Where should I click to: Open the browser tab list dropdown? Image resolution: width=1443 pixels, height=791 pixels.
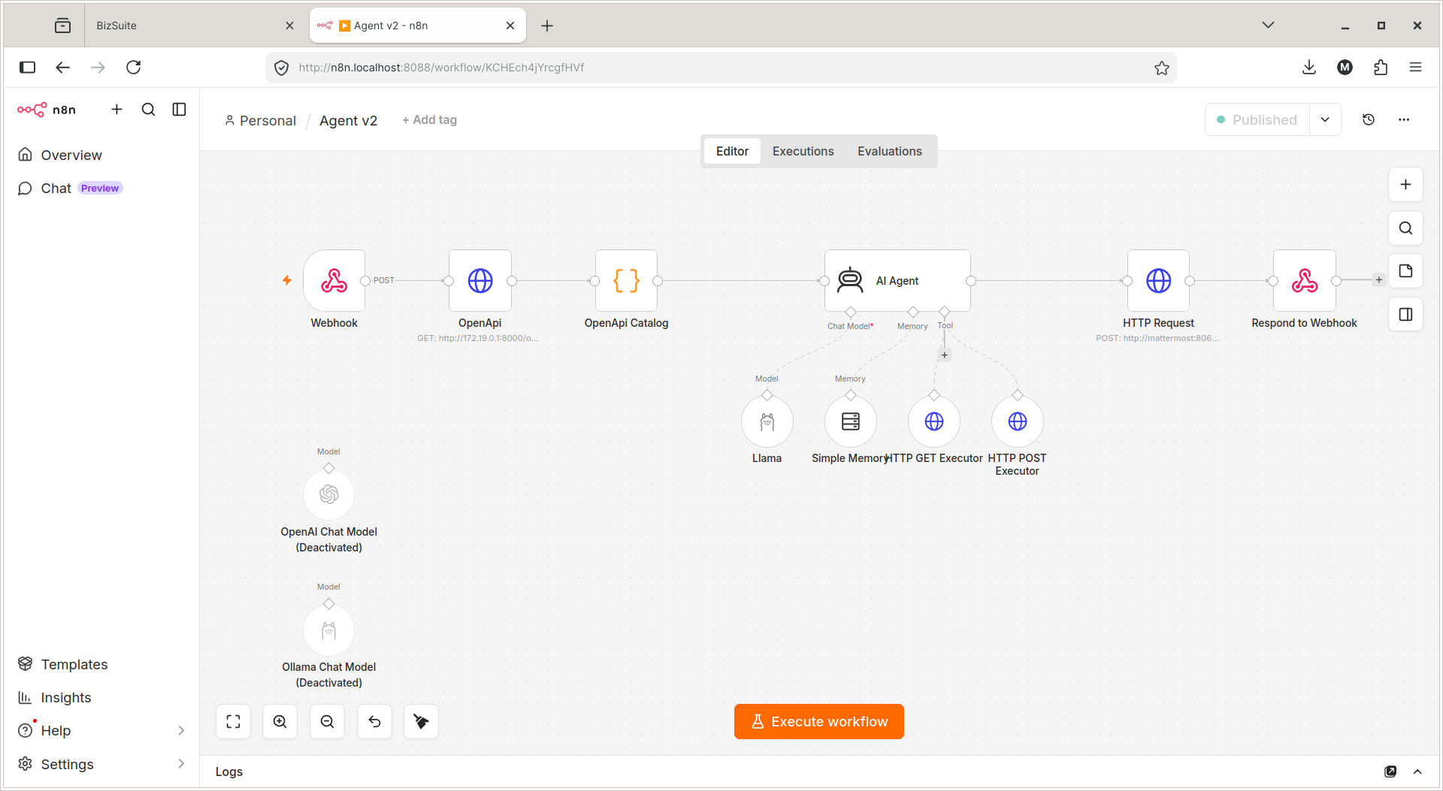coord(1268,25)
